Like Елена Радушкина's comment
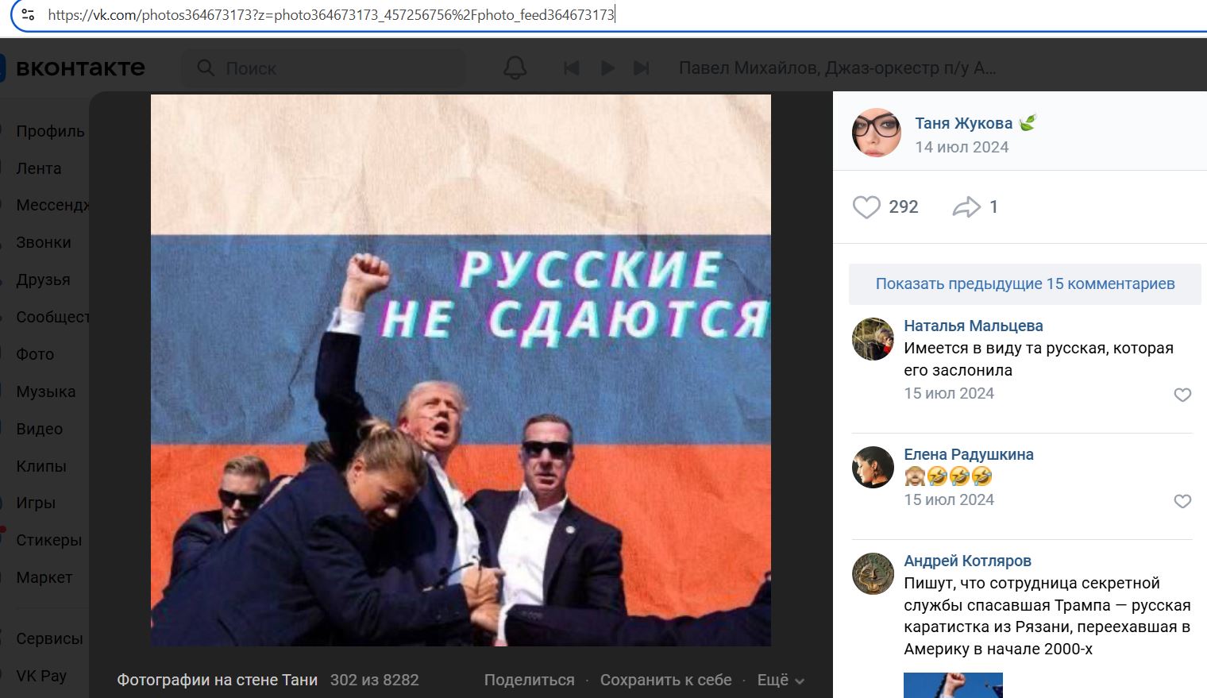Viewport: 1207px width, 698px height. [1182, 501]
